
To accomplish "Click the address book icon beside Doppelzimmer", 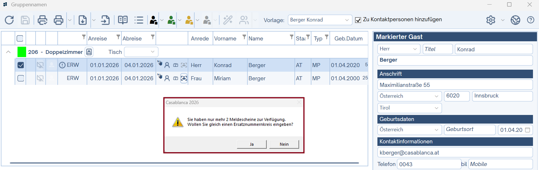I will (89, 52).
